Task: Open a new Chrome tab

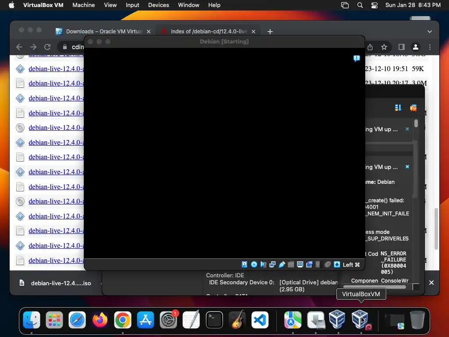Action: 270,32
